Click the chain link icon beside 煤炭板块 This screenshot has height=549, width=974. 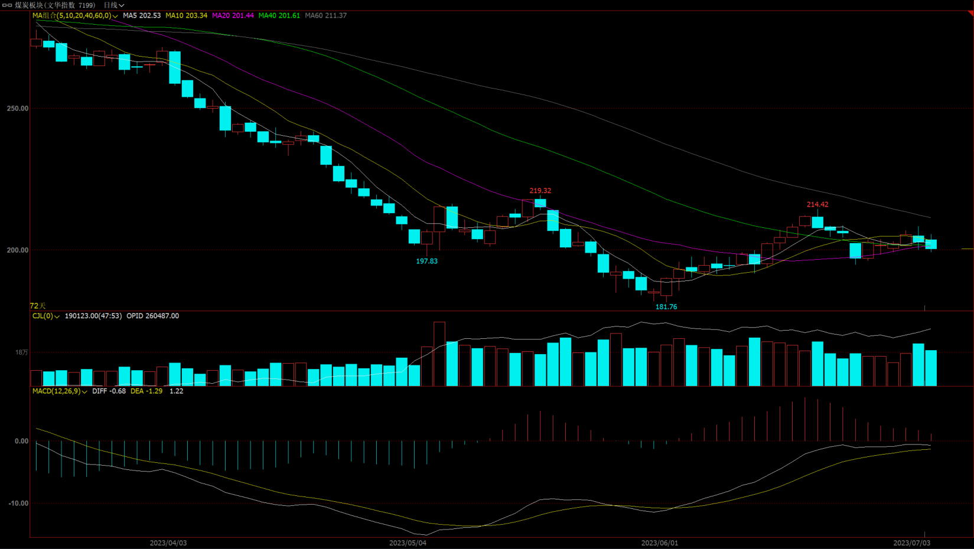[x=7, y=5]
